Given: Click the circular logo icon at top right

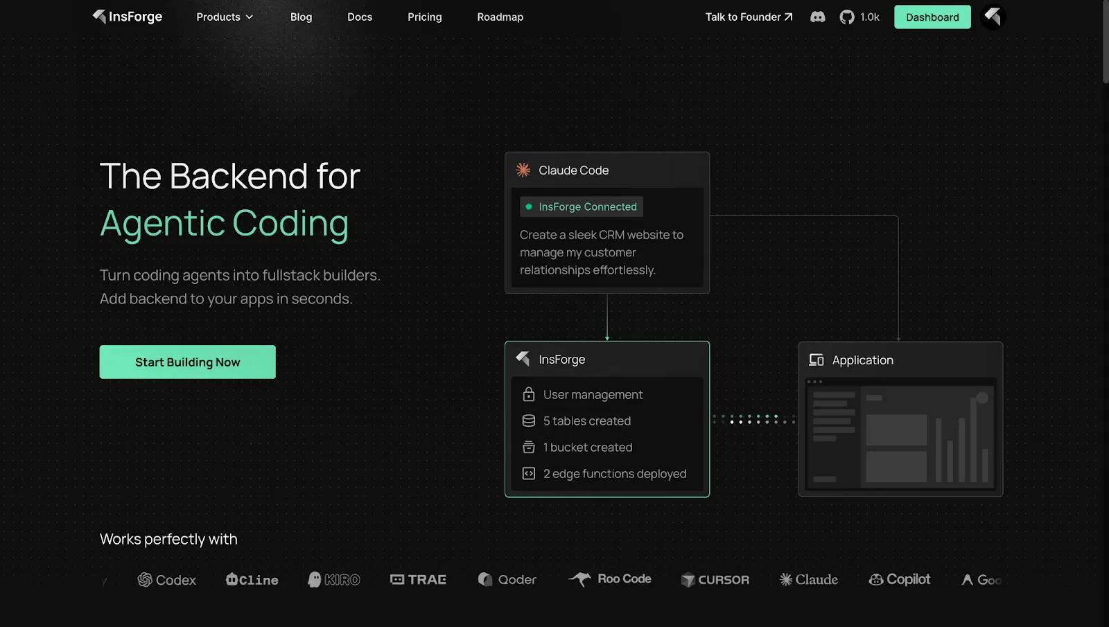Looking at the screenshot, I should tap(993, 17).
